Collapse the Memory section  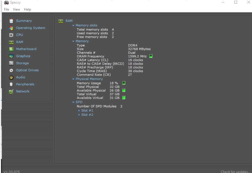(73, 41)
